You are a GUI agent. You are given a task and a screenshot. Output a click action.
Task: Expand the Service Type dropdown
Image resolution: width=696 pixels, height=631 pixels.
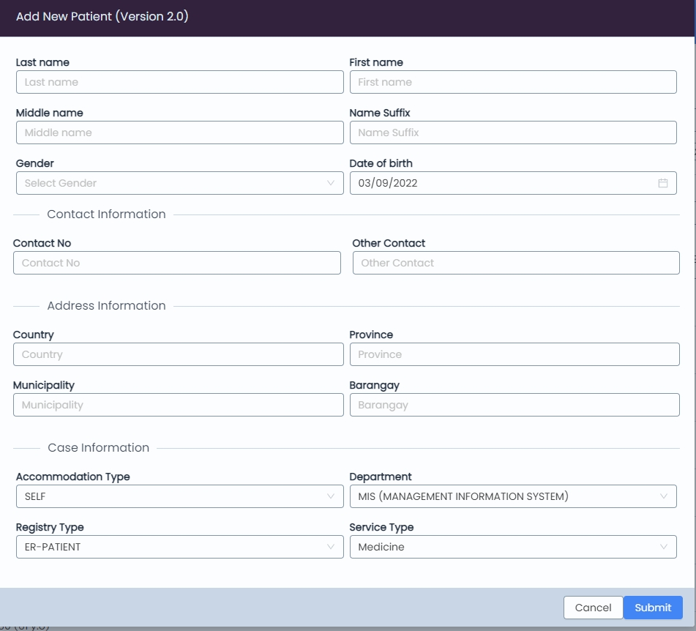512,547
